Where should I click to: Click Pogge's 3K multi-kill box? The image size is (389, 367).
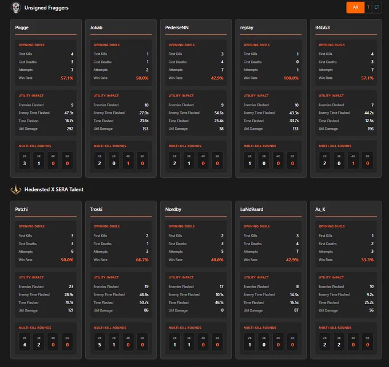point(39,160)
